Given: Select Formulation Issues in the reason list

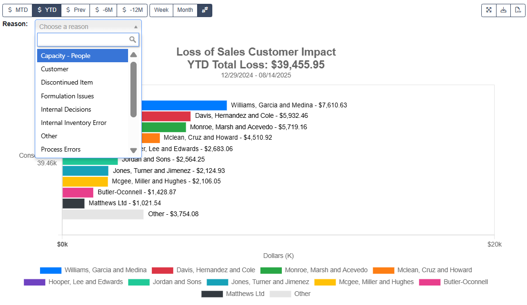Looking at the screenshot, I should tap(67, 96).
